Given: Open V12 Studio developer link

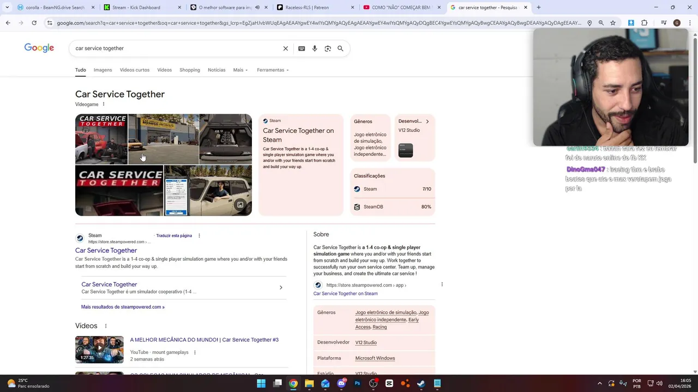Looking at the screenshot, I should 366,342.
